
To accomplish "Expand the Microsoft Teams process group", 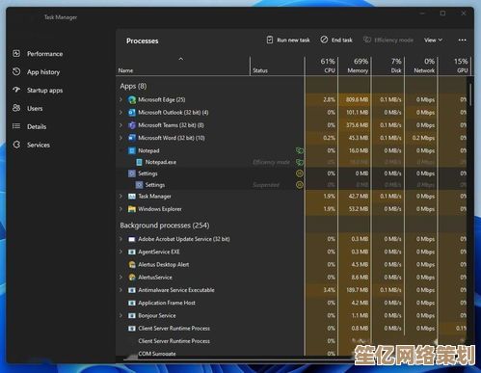I will coord(120,125).
